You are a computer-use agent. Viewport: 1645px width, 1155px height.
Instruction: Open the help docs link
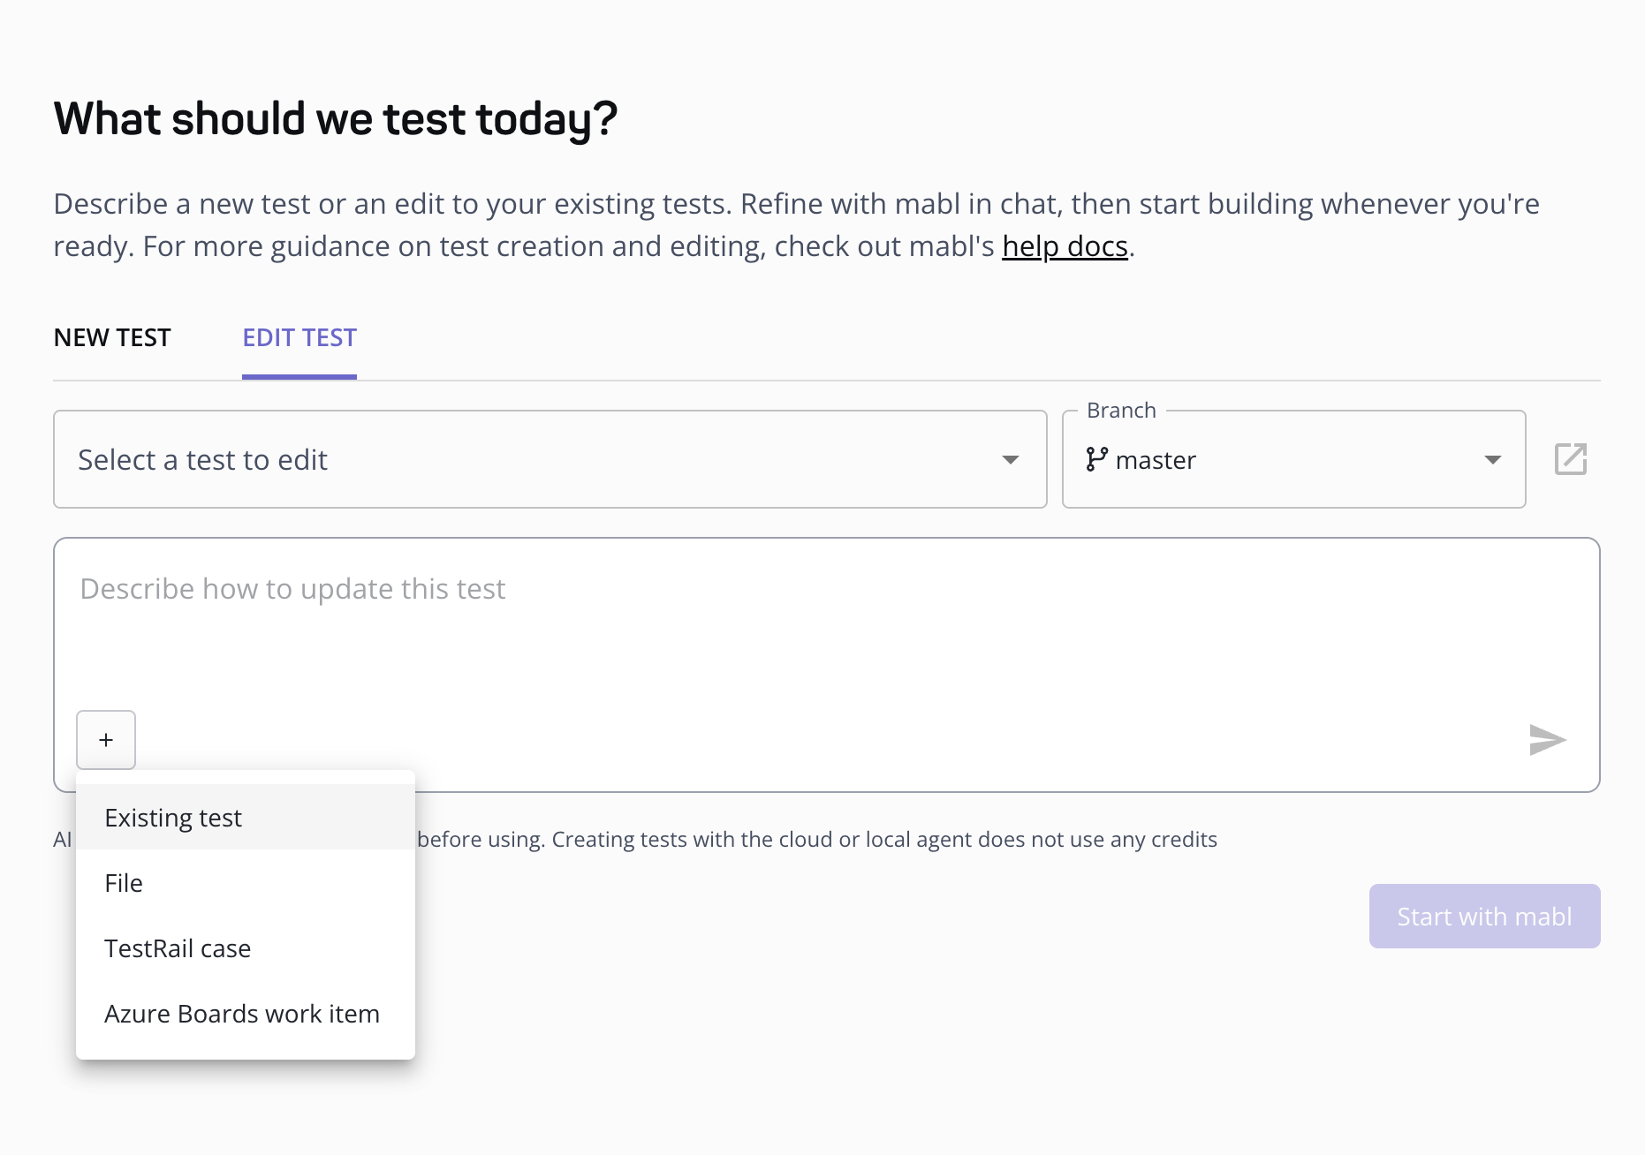coord(1065,246)
